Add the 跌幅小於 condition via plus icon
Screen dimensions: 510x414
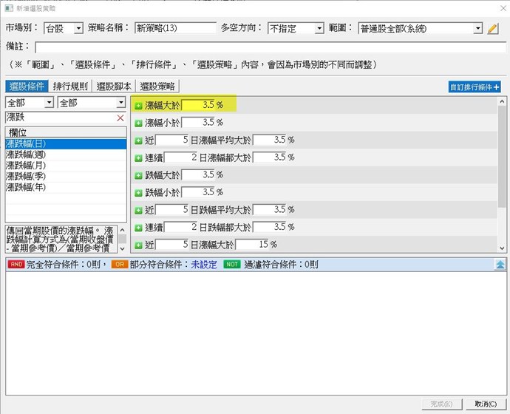coord(138,193)
